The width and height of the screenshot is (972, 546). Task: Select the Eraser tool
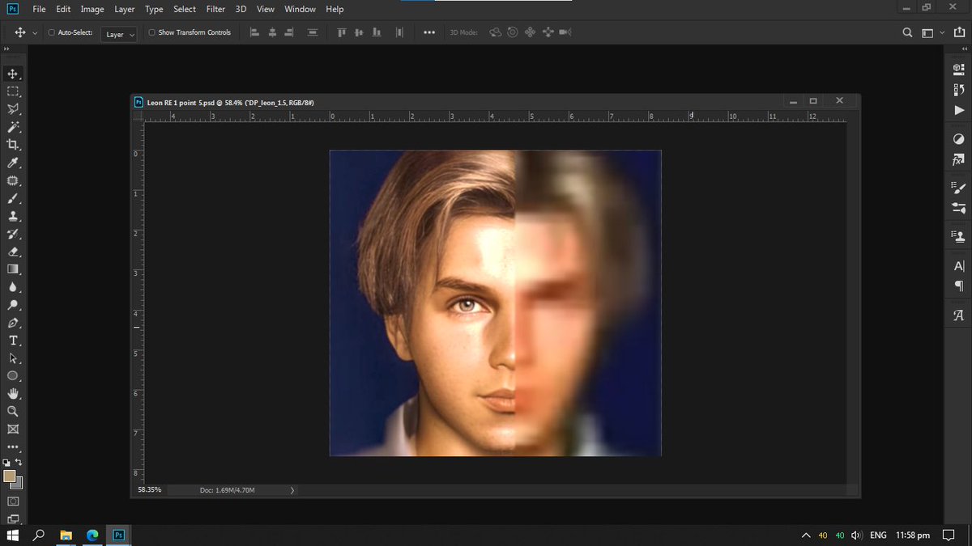13,252
